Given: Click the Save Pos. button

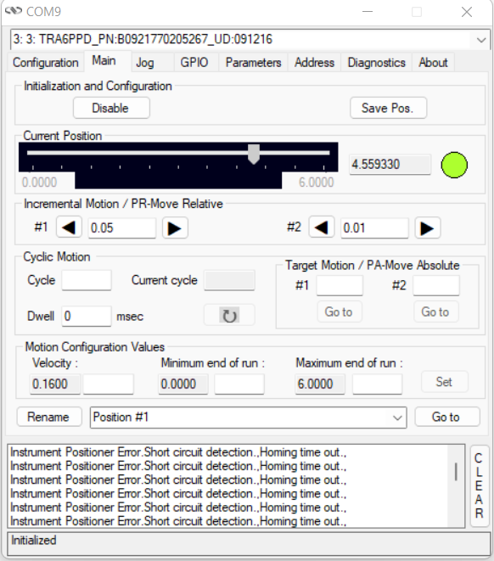Looking at the screenshot, I should [x=388, y=108].
